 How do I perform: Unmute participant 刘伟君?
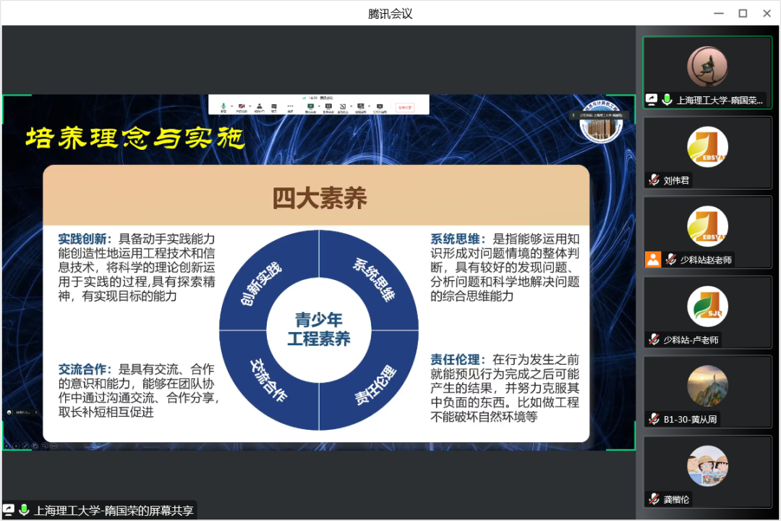pos(655,180)
